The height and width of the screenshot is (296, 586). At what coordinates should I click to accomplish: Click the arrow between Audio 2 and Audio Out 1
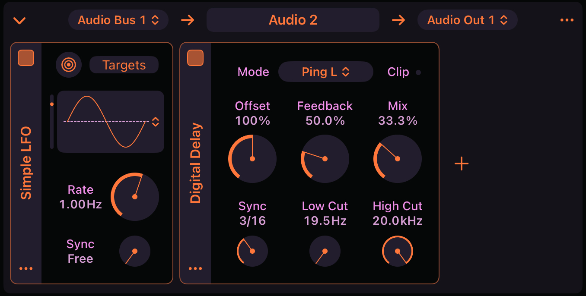pos(398,19)
